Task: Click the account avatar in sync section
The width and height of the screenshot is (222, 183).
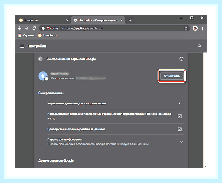Action: pos(43,76)
